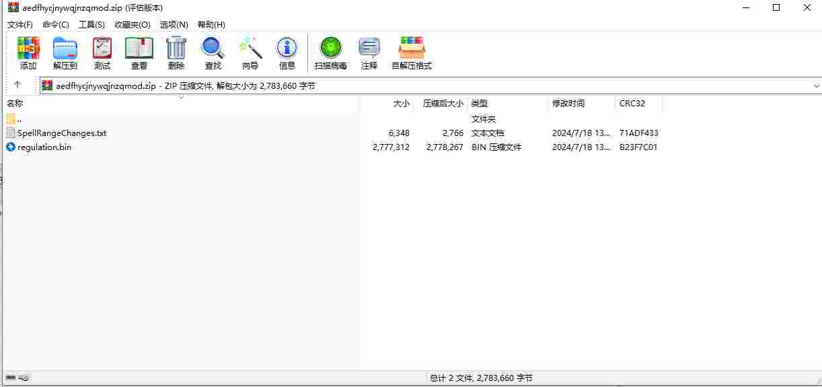
Task: Open the 命令(C) menu
Action: point(56,24)
